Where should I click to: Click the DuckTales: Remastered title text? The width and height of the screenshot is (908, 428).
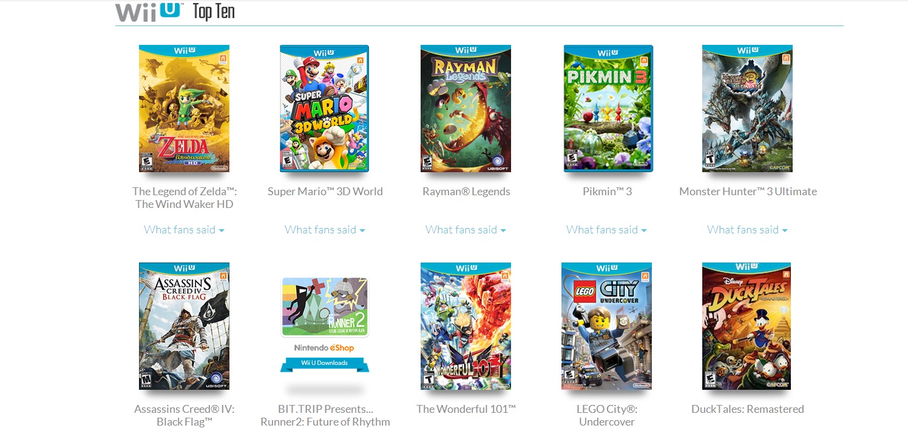point(747,409)
